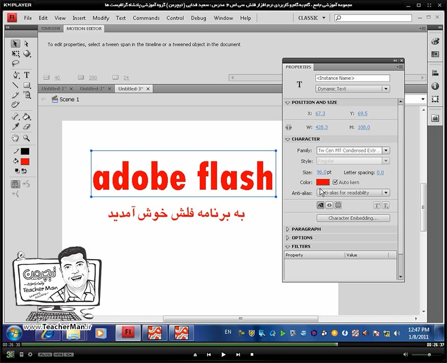Open the File menu
The image size is (447, 363).
28,18
